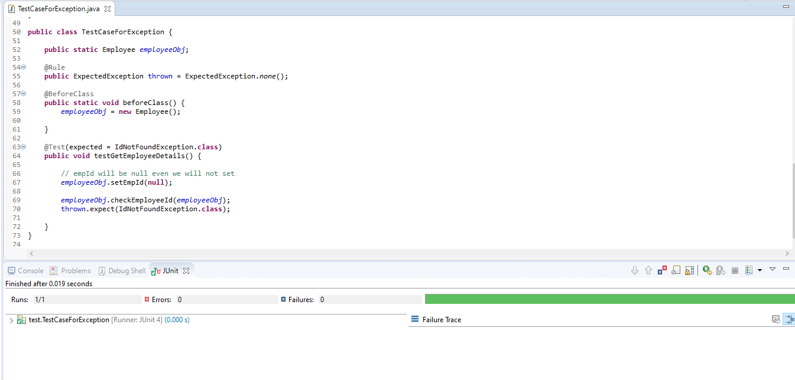The width and height of the screenshot is (795, 380).
Task: Click the Rerun Test icon
Action: pyautogui.click(x=707, y=270)
